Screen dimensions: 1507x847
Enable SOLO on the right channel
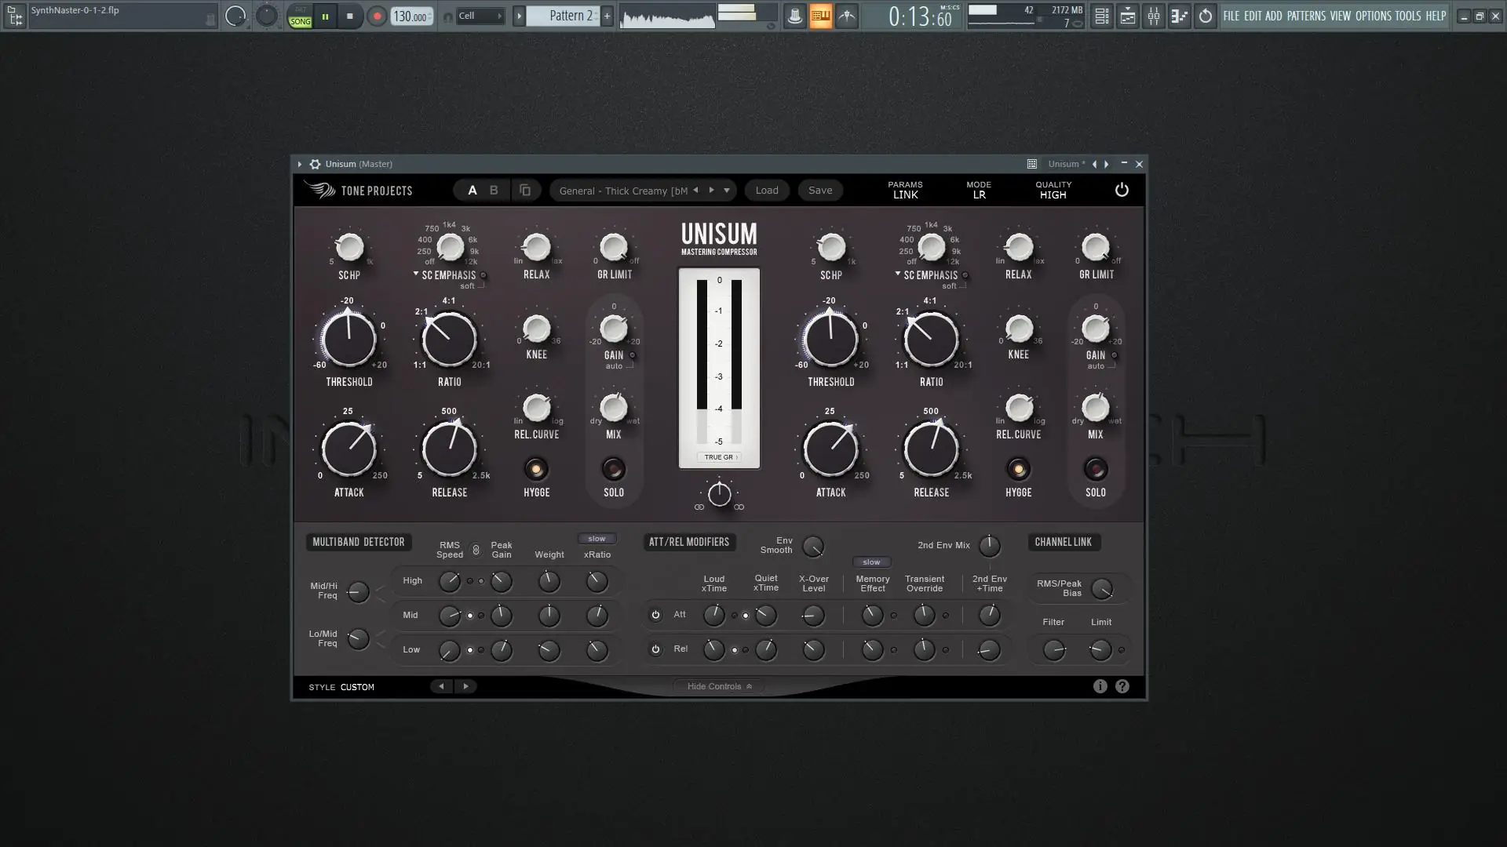(1096, 471)
